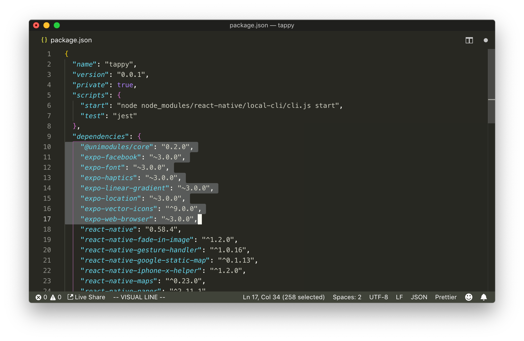Open notifications via the bell icon
Image resolution: width=524 pixels, height=341 pixels.
tap(483, 297)
